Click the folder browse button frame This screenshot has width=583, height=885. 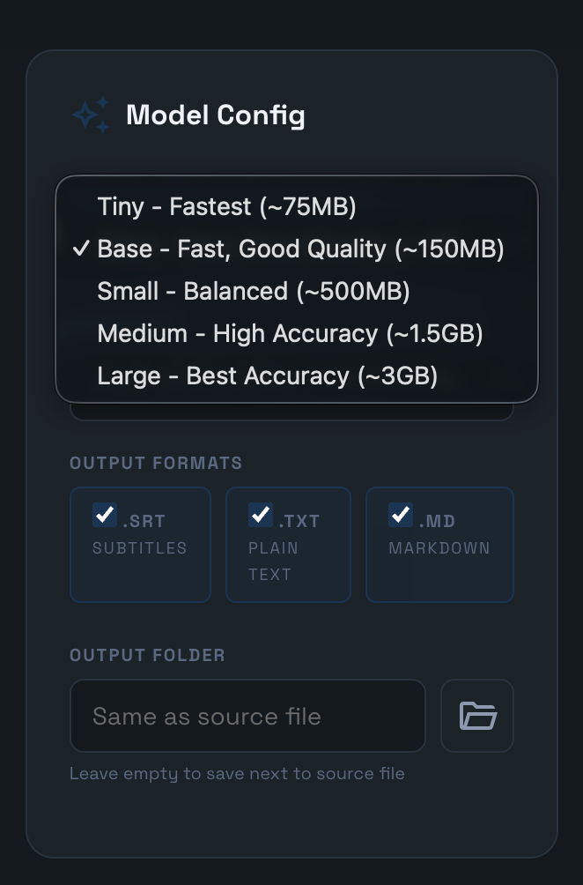tap(476, 716)
